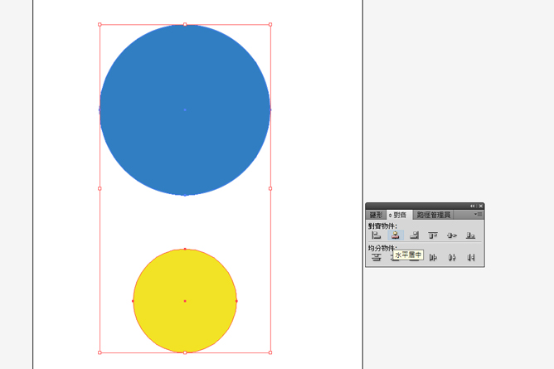Image resolution: width=554 pixels, height=369 pixels.
Task: Collapse the align panel with double arrows
Action: (473, 206)
